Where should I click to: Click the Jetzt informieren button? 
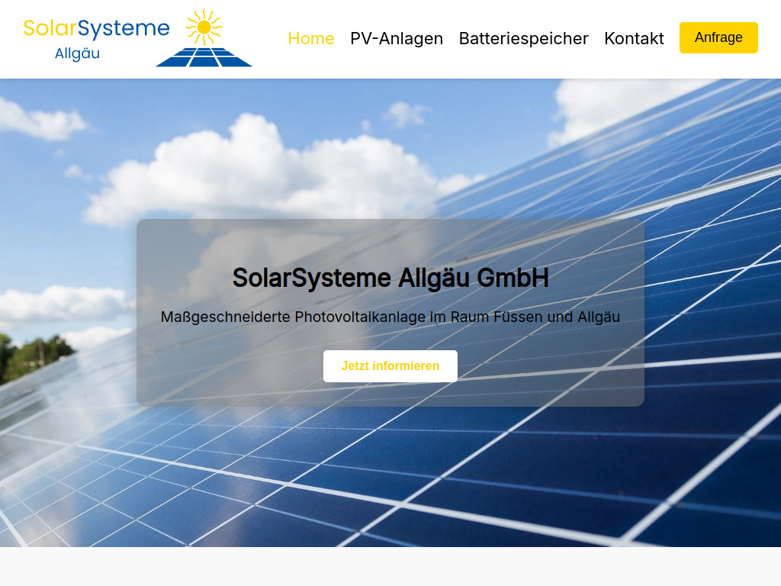pos(390,365)
